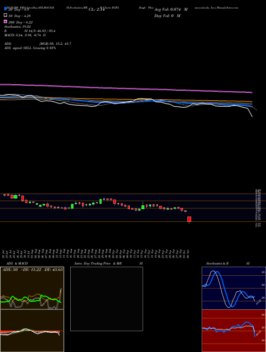The width and height of the screenshot is (266, 352).
Task: Click the last large red candlestick
Action: click(x=189, y=219)
